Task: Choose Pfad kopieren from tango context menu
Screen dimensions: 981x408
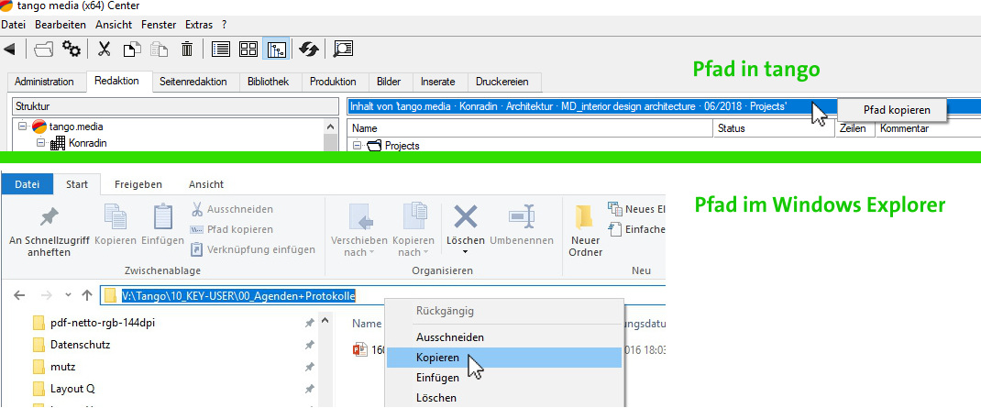Action: [897, 110]
